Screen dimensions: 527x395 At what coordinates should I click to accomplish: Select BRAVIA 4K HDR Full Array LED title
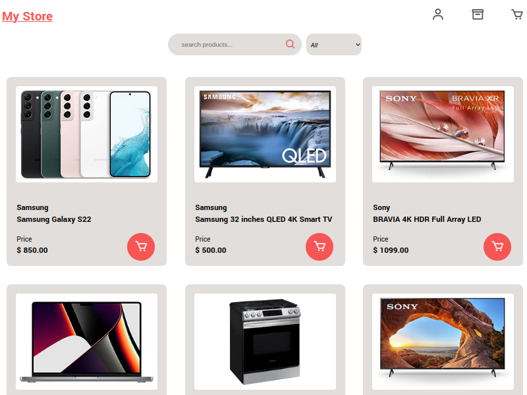pos(427,219)
